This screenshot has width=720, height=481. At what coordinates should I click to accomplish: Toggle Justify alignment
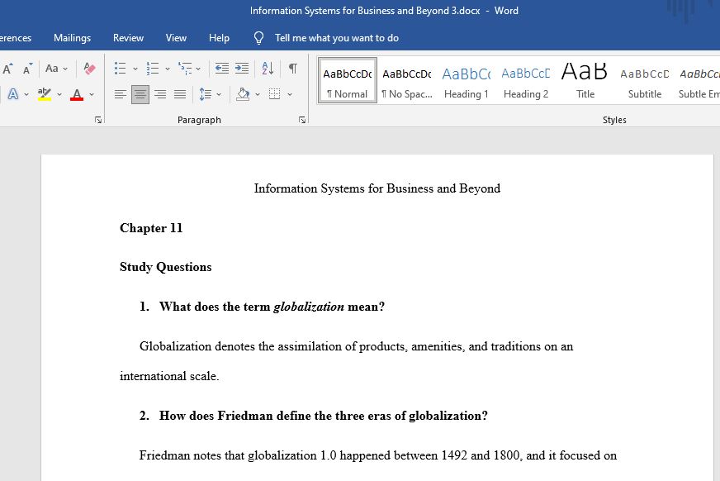[x=180, y=95]
